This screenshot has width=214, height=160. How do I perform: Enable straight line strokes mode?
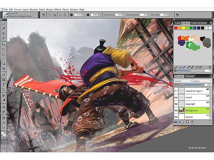55,15
